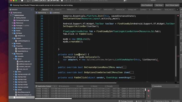Switch to the Locals.cs tab
182x102 pixels.
tap(58, 10)
